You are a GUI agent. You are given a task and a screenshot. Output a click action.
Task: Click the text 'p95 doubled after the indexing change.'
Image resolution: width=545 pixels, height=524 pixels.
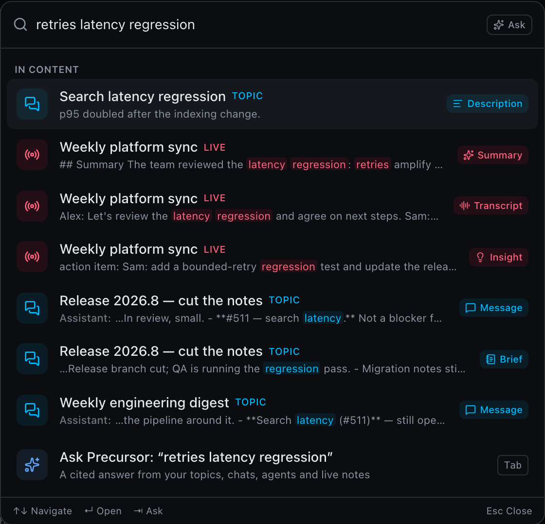click(x=160, y=114)
